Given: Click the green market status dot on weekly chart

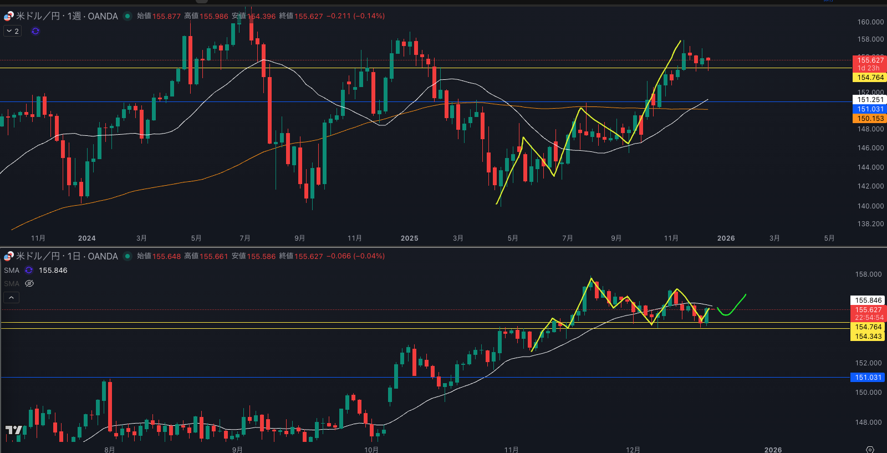Looking at the screenshot, I should coord(128,16).
